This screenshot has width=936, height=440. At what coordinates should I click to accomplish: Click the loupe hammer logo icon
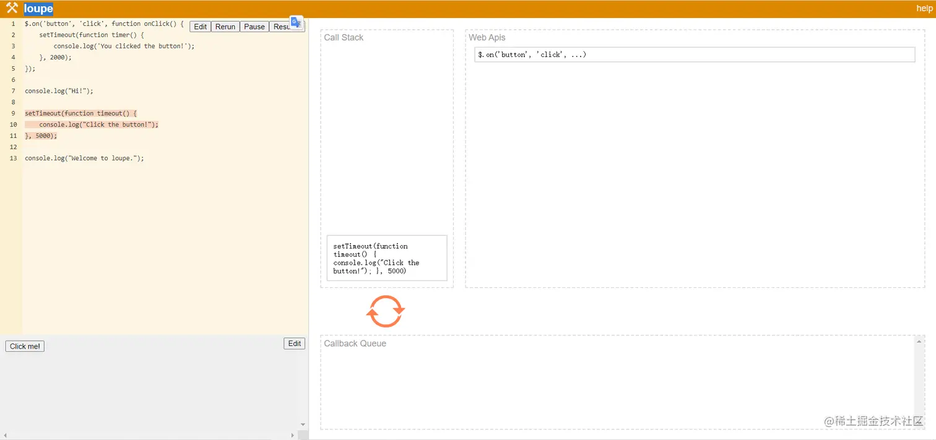point(12,9)
